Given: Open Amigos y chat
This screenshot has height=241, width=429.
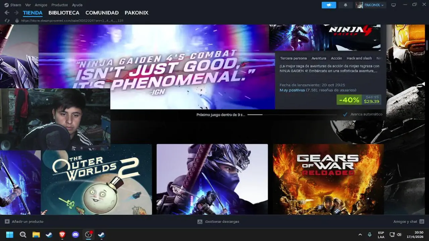Looking at the screenshot, I should 405,222.
